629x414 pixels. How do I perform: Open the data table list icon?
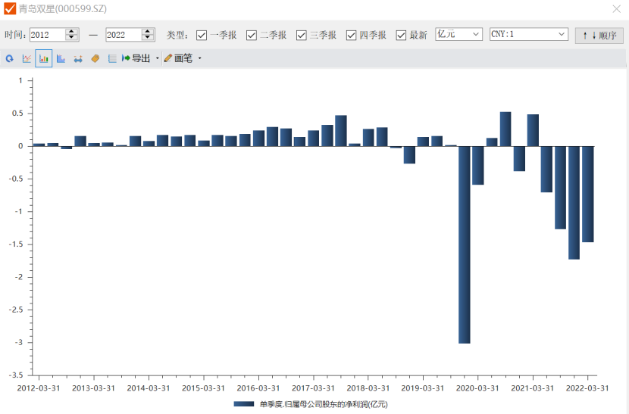coord(112,58)
